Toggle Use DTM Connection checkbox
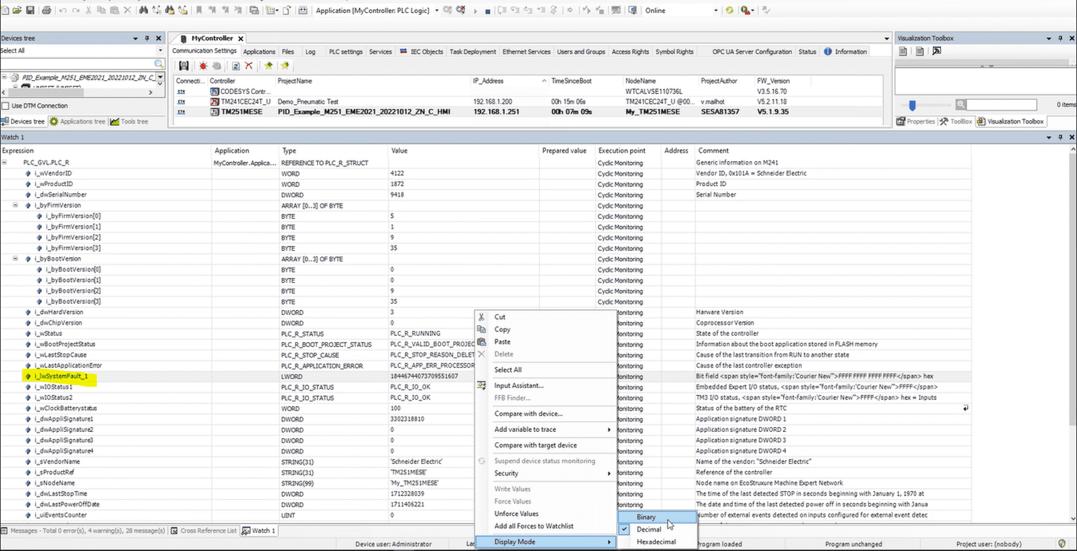This screenshot has width=1077, height=551. point(5,106)
